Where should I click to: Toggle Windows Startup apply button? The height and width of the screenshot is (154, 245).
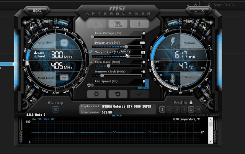tap(55, 109)
